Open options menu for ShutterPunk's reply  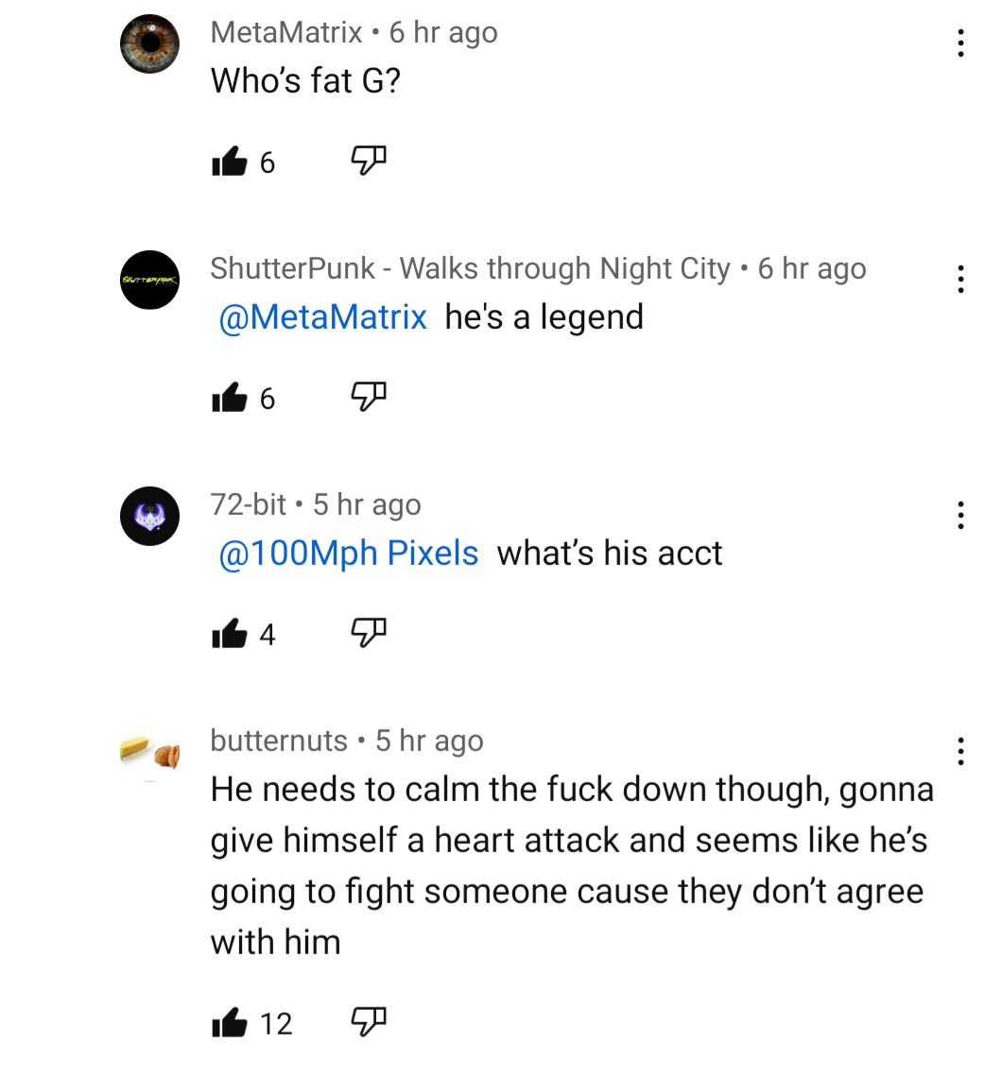tap(960, 280)
